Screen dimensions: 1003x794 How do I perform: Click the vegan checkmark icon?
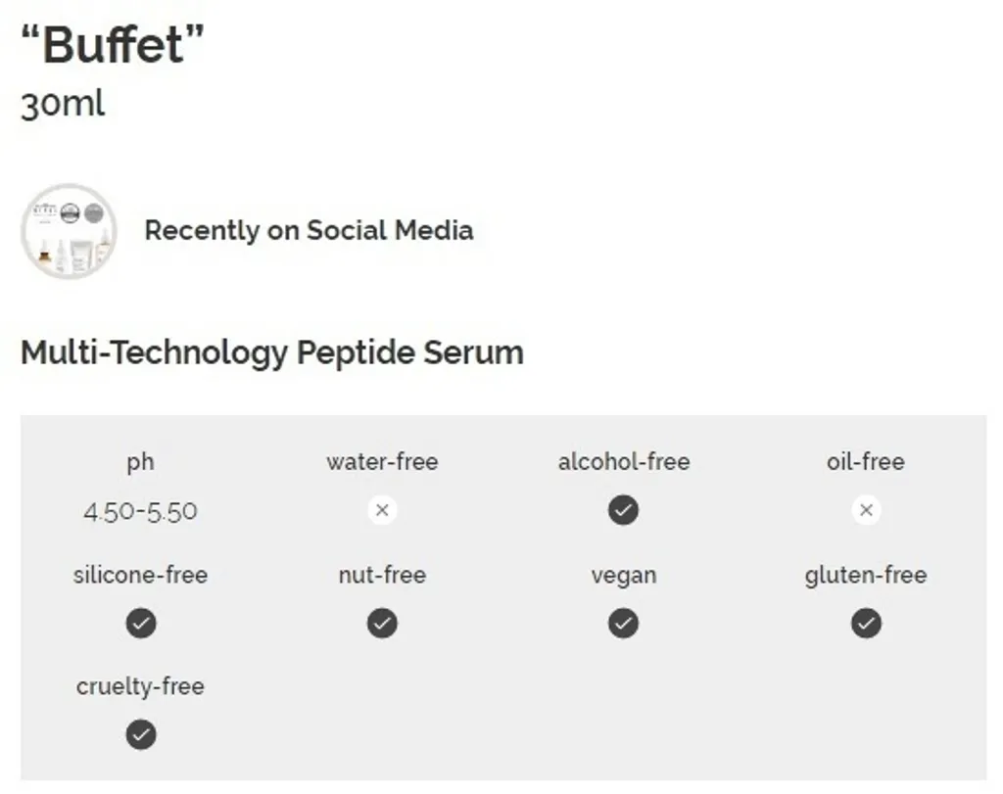pos(623,623)
